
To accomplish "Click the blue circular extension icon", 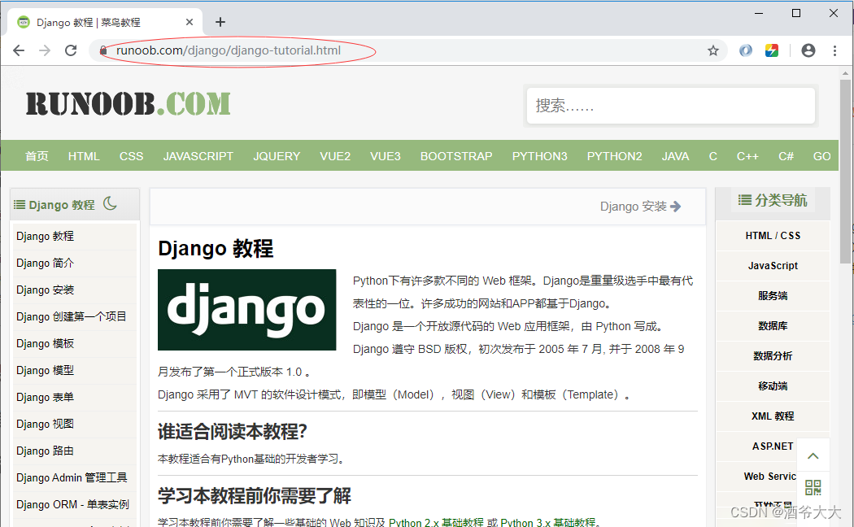I will tap(745, 50).
